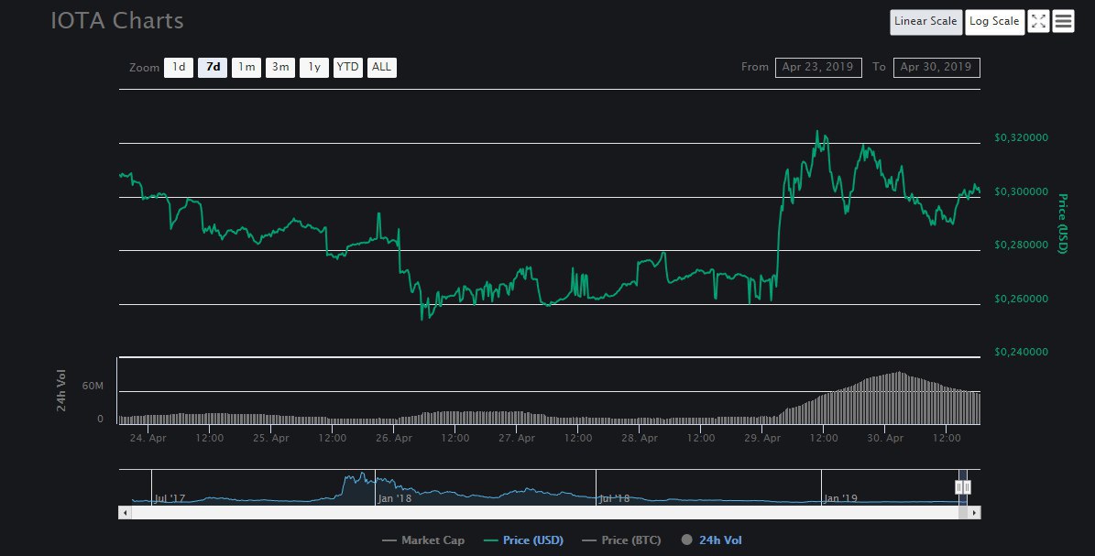Screen dimensions: 1095x556
Task: Set zoom range to 3m
Action: [280, 67]
